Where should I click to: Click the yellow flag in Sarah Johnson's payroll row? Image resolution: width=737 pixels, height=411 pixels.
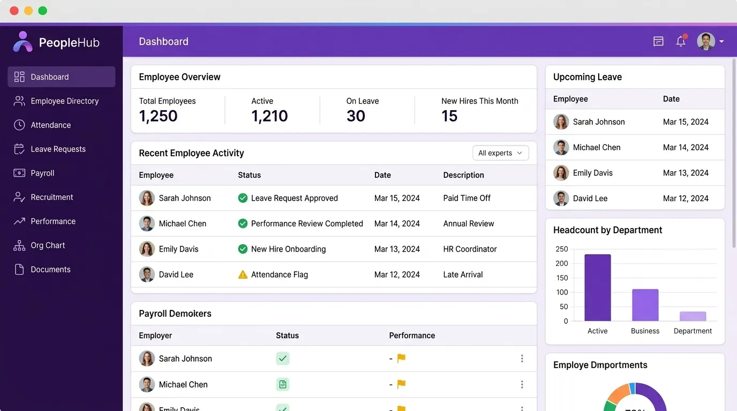click(x=401, y=359)
